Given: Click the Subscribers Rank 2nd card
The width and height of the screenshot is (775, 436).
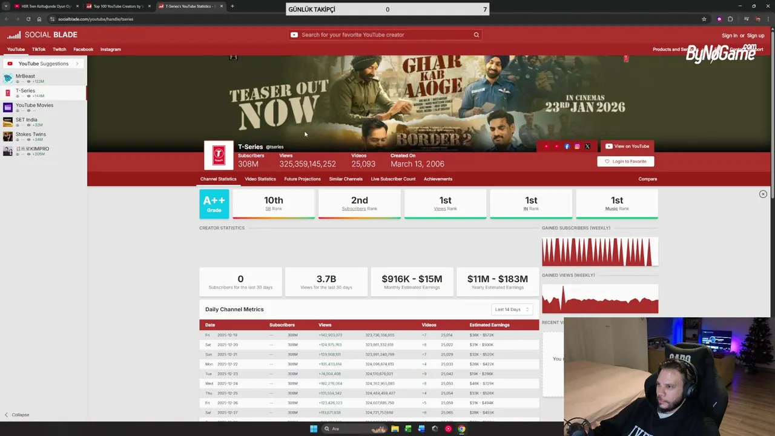Looking at the screenshot, I should pyautogui.click(x=360, y=204).
